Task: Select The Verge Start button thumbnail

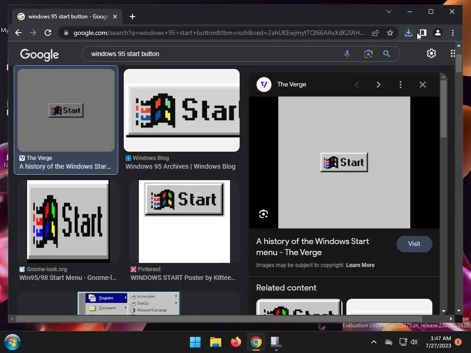Action: click(66, 110)
